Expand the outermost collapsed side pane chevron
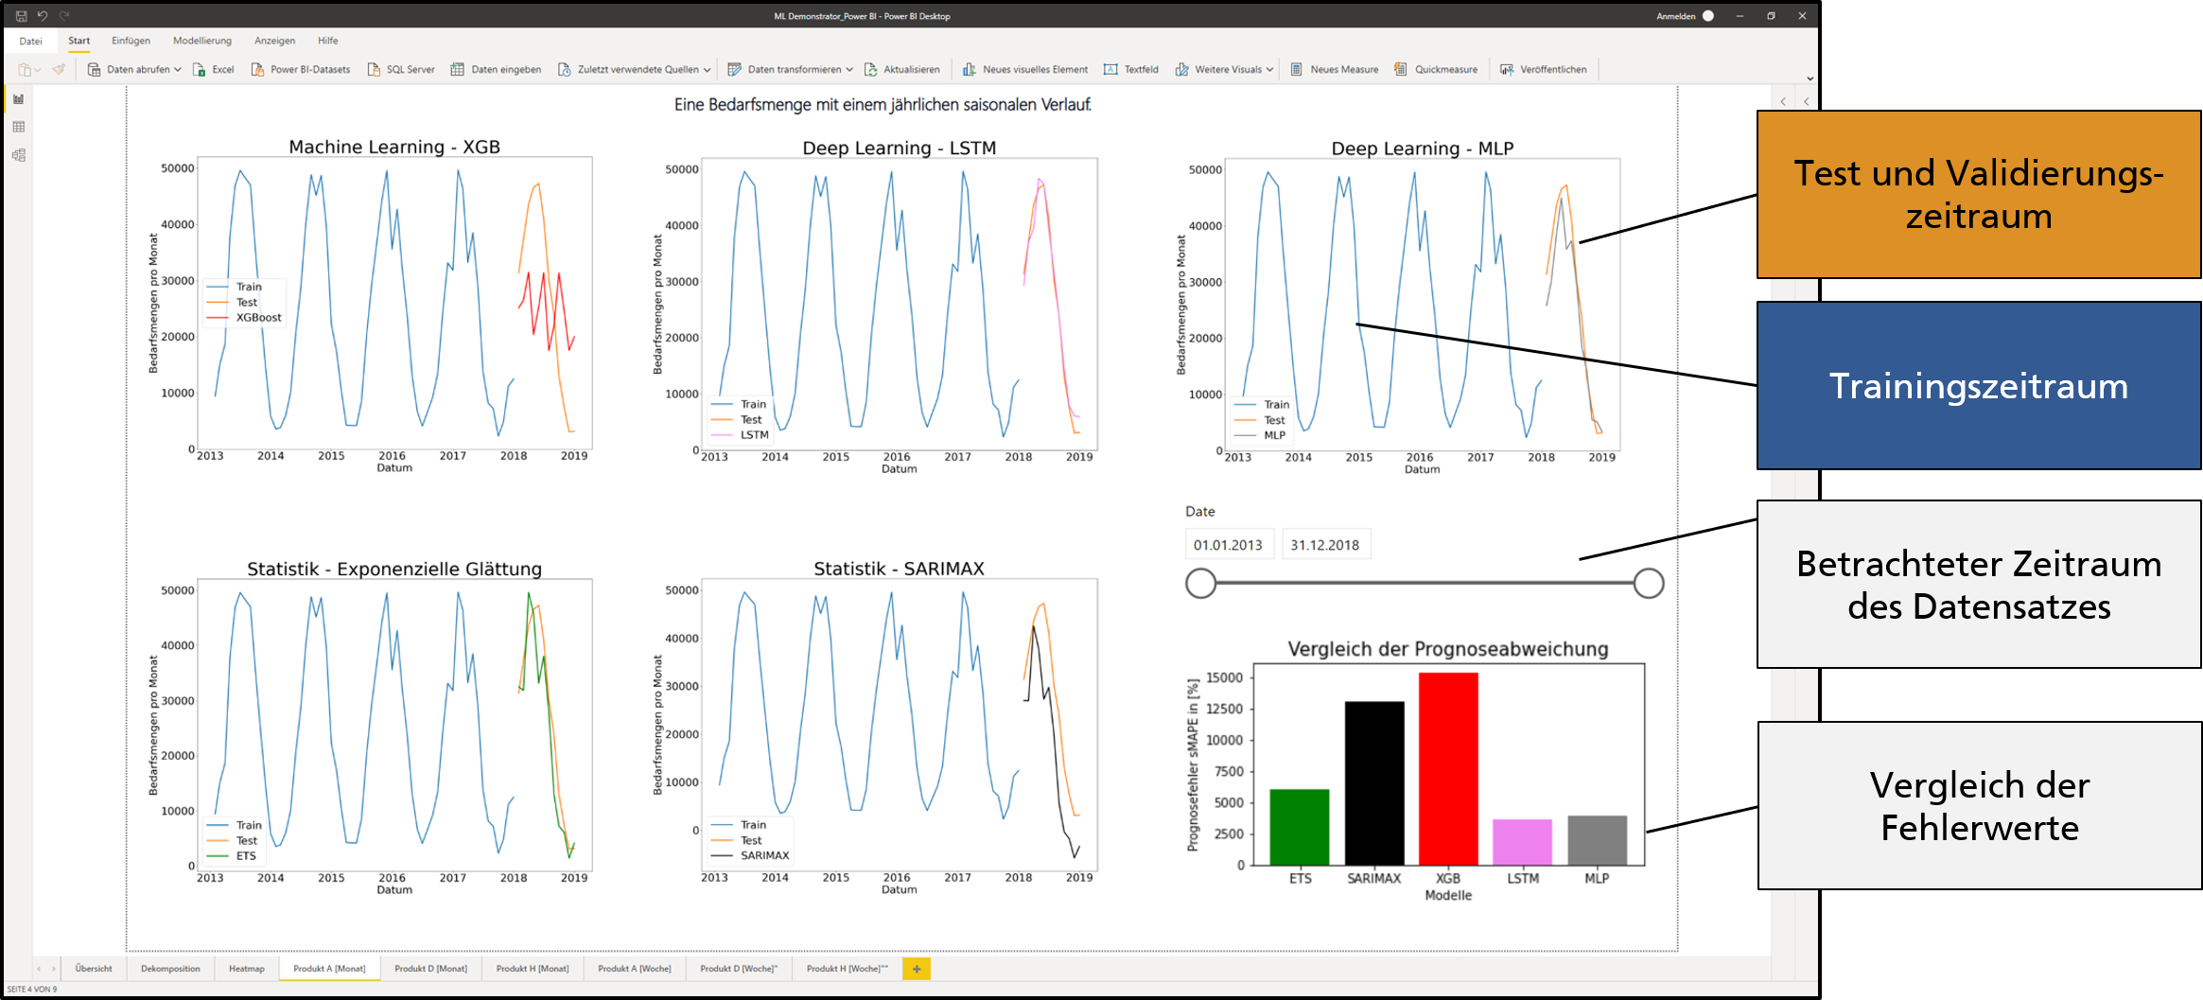Viewport: 2203px width, 1000px height. (1807, 101)
